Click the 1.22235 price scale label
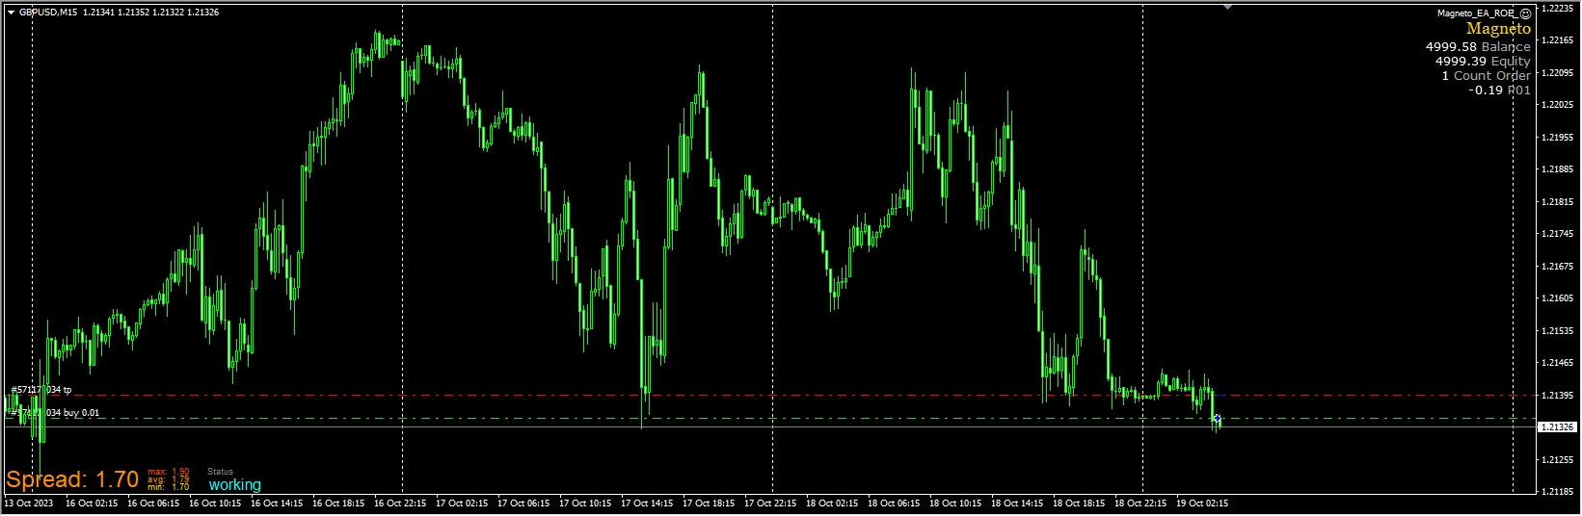Viewport: 1582px width, 516px height. point(1558,8)
